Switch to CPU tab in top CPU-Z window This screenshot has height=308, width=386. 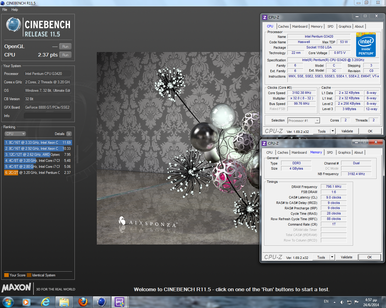click(x=270, y=26)
